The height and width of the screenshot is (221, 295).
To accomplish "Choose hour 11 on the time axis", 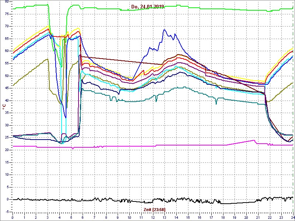I will [141, 217].
